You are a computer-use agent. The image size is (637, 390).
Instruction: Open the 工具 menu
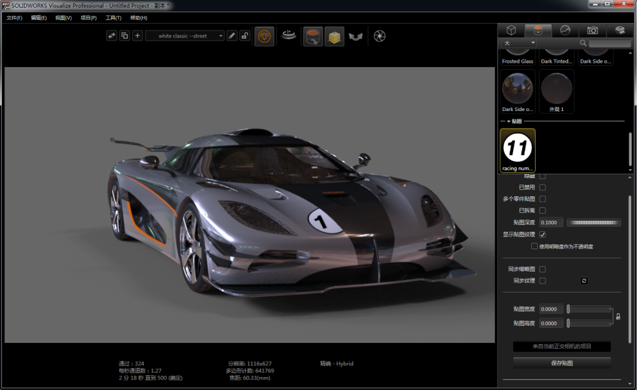pos(113,17)
